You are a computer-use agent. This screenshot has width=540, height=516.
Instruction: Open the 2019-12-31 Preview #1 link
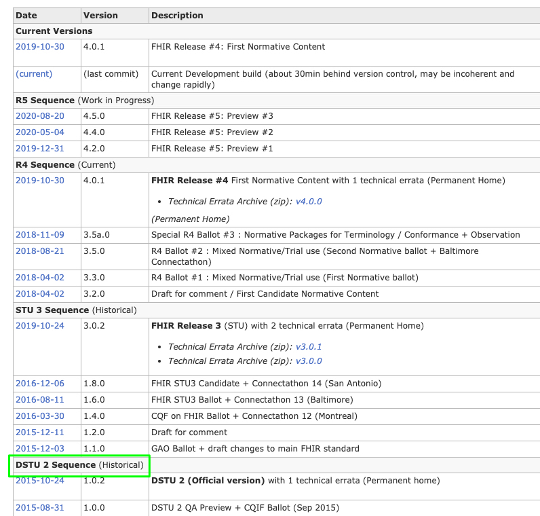click(x=40, y=148)
